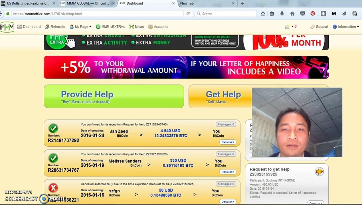Open the Accounts page
This screenshot has width=362, height=205.
158,26
